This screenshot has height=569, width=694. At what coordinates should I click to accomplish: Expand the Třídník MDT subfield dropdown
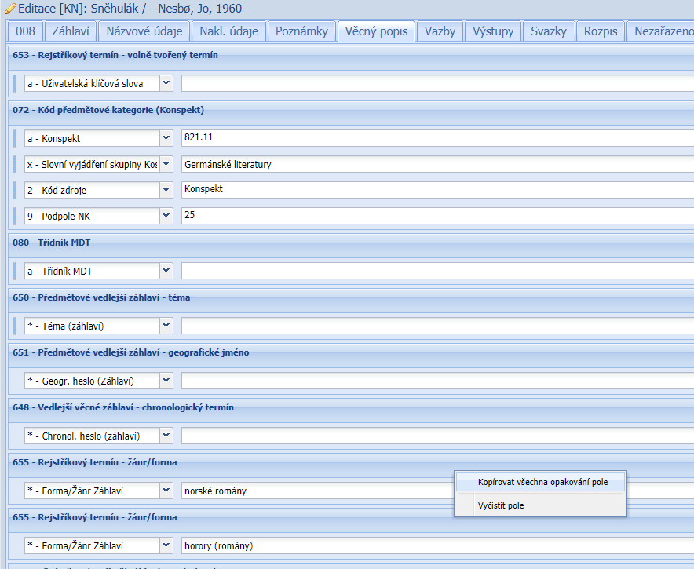click(166, 271)
